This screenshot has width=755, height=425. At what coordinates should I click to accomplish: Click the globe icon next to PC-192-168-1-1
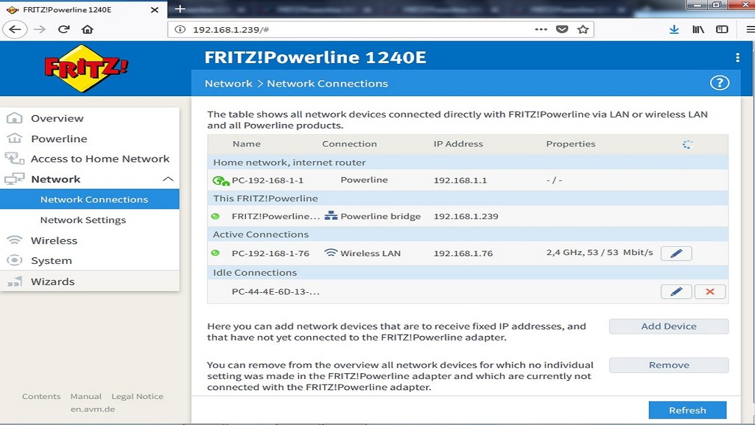[x=221, y=181]
